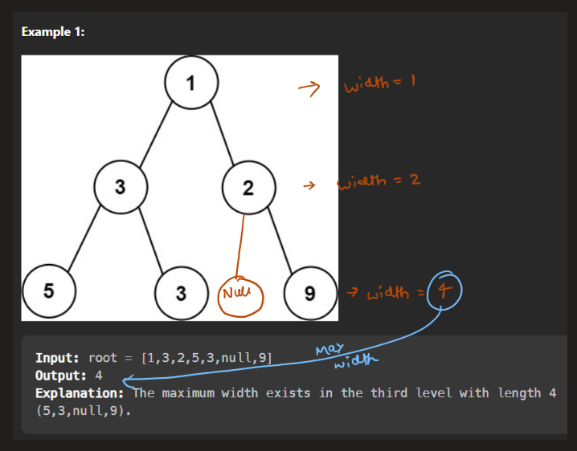Click the orange arrow beside width = 1
Image resolution: width=577 pixels, height=451 pixels.
[309, 88]
